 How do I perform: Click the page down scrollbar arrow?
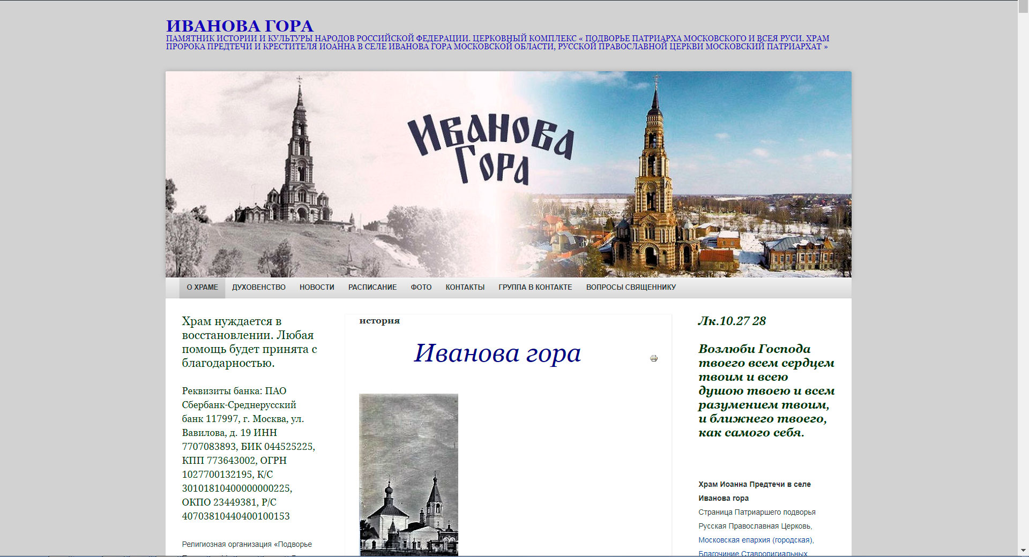point(1023,551)
